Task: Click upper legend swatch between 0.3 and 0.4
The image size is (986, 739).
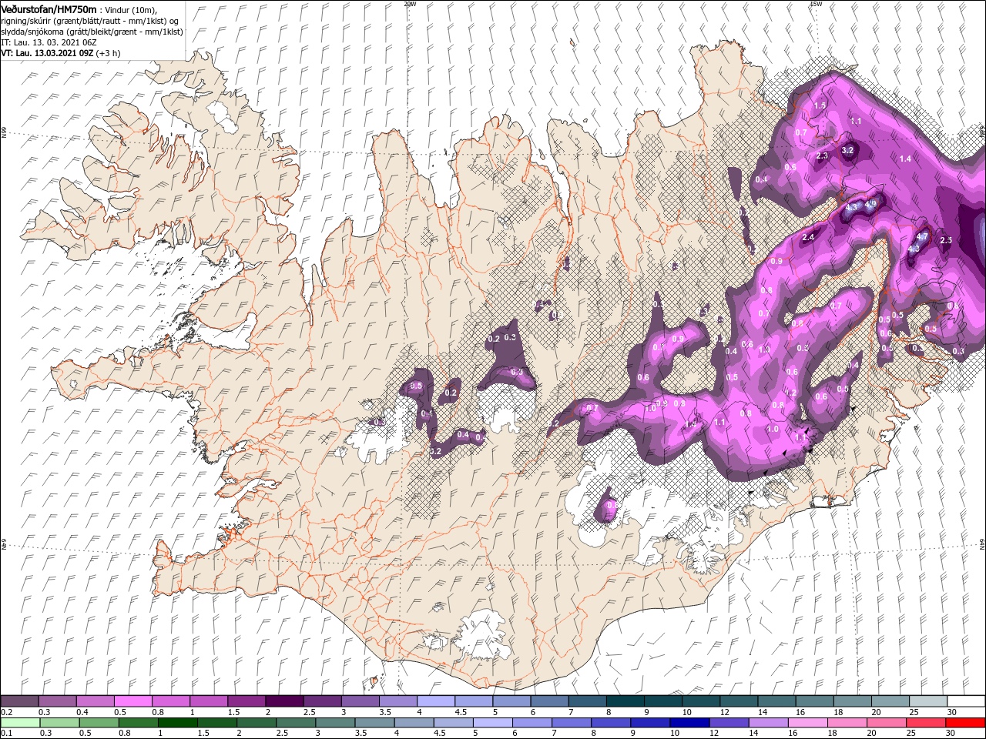Action: (58, 701)
